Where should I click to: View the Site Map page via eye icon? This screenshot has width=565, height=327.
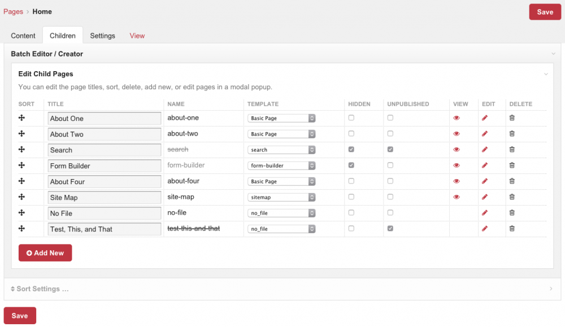click(457, 197)
